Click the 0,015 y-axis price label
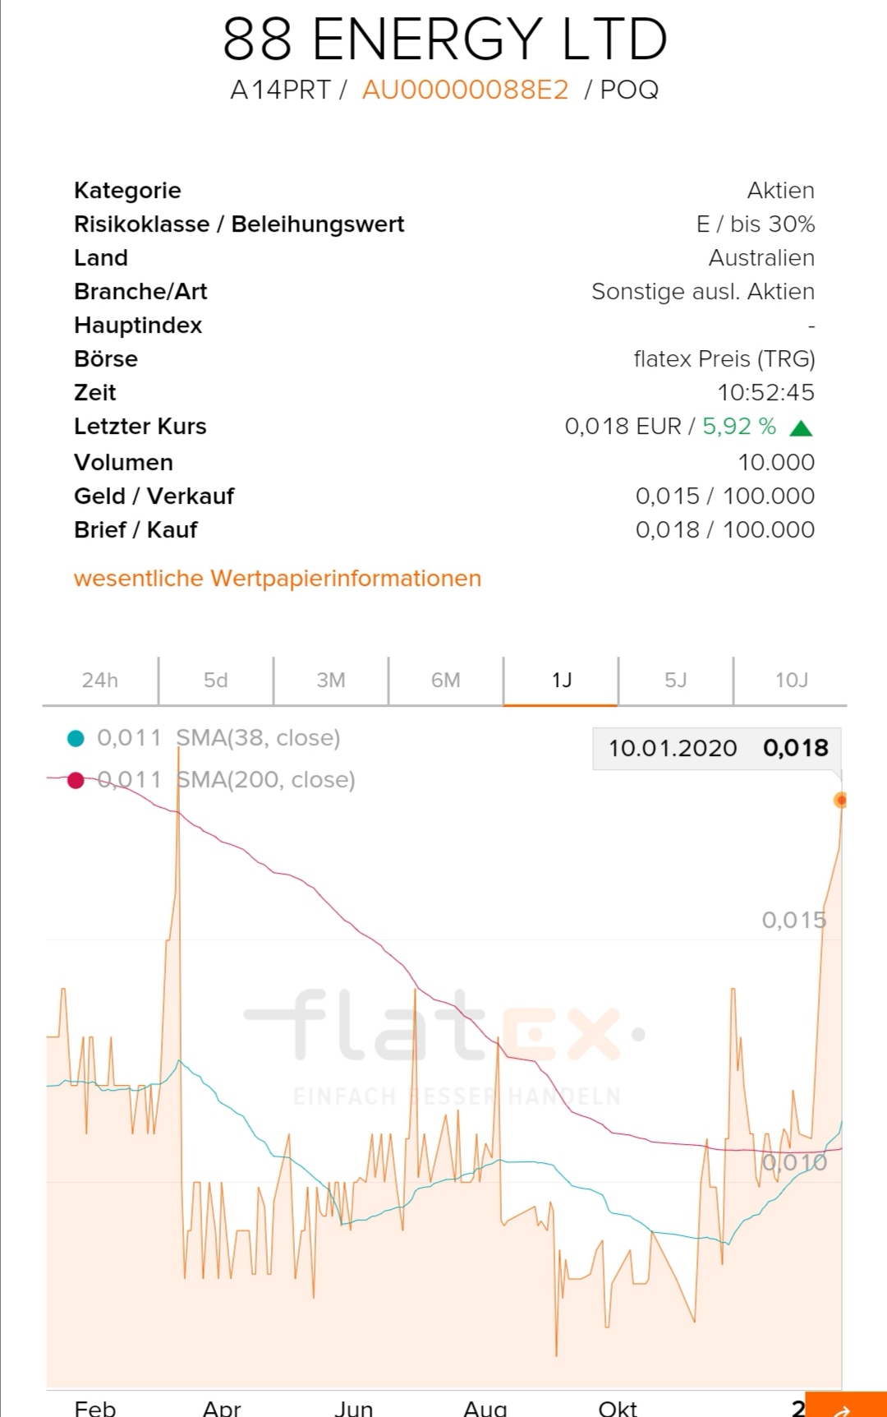 click(x=793, y=920)
